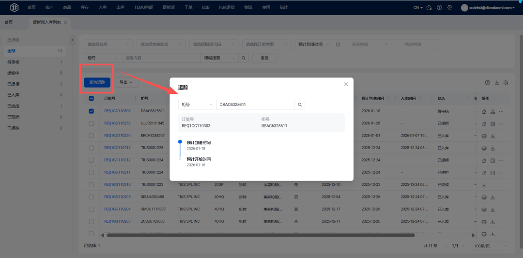
Task: Open the 库存 menu in the top navigation
Action: 84,7
